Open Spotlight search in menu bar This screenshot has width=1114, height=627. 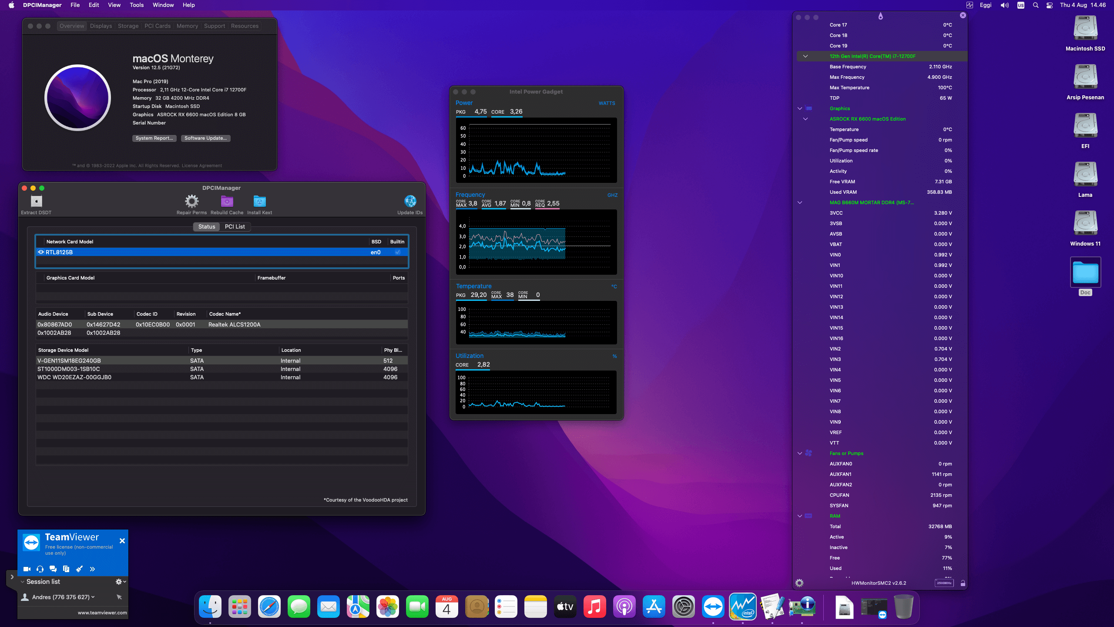tap(1036, 5)
